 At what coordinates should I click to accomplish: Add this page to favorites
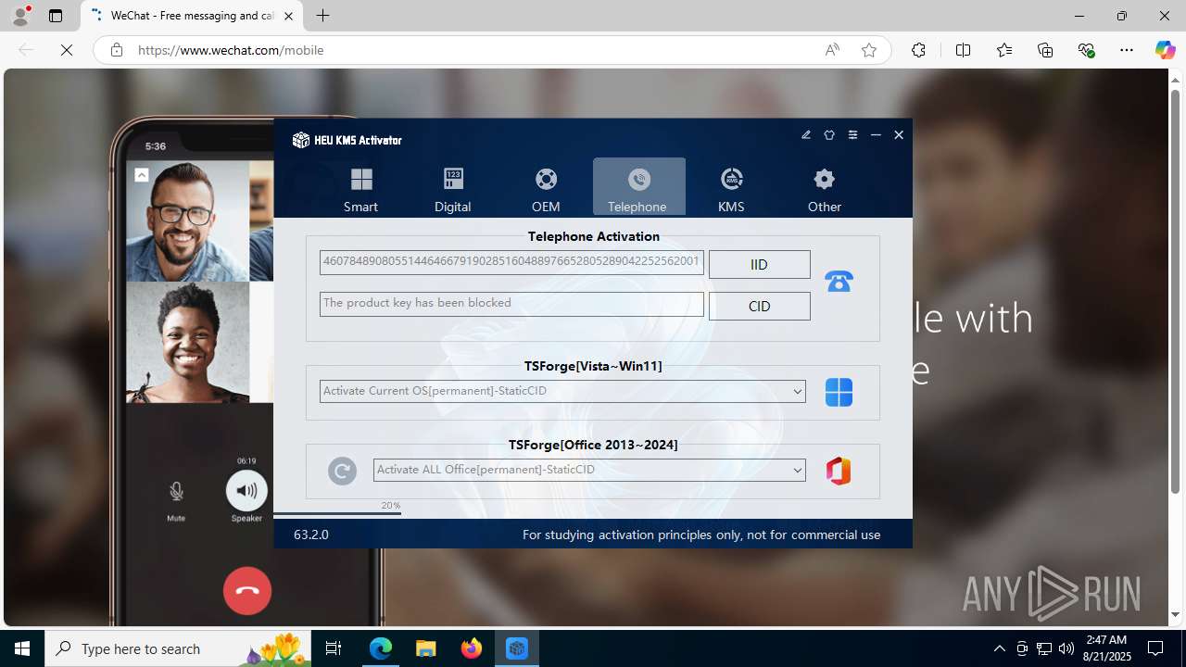869,50
